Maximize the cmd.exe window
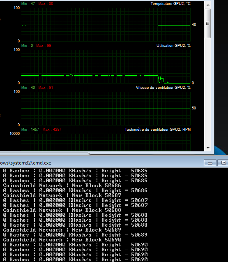228x262 pixels. [223, 163]
